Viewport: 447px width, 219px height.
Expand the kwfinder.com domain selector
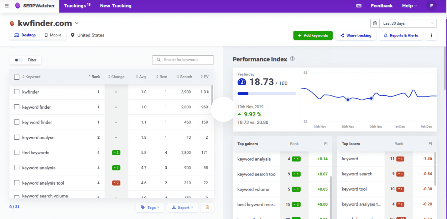pos(77,23)
